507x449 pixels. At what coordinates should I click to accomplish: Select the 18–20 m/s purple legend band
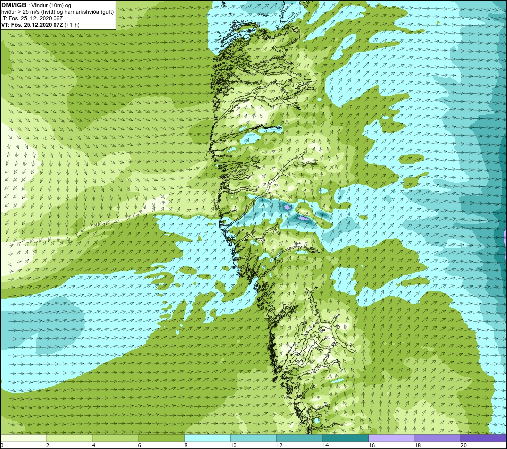[438, 438]
